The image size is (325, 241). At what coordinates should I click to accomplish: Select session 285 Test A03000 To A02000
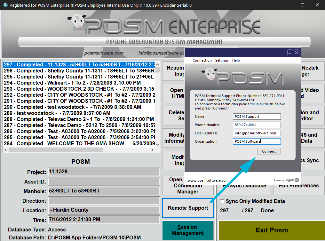pyautogui.click(x=79, y=137)
